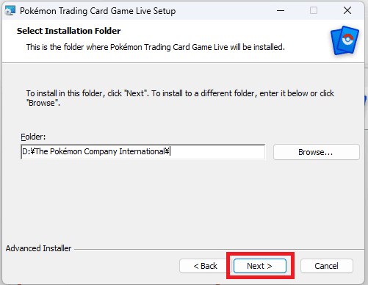This screenshot has height=285, width=368.
Task: Minimize the setup window
Action: coord(281,11)
